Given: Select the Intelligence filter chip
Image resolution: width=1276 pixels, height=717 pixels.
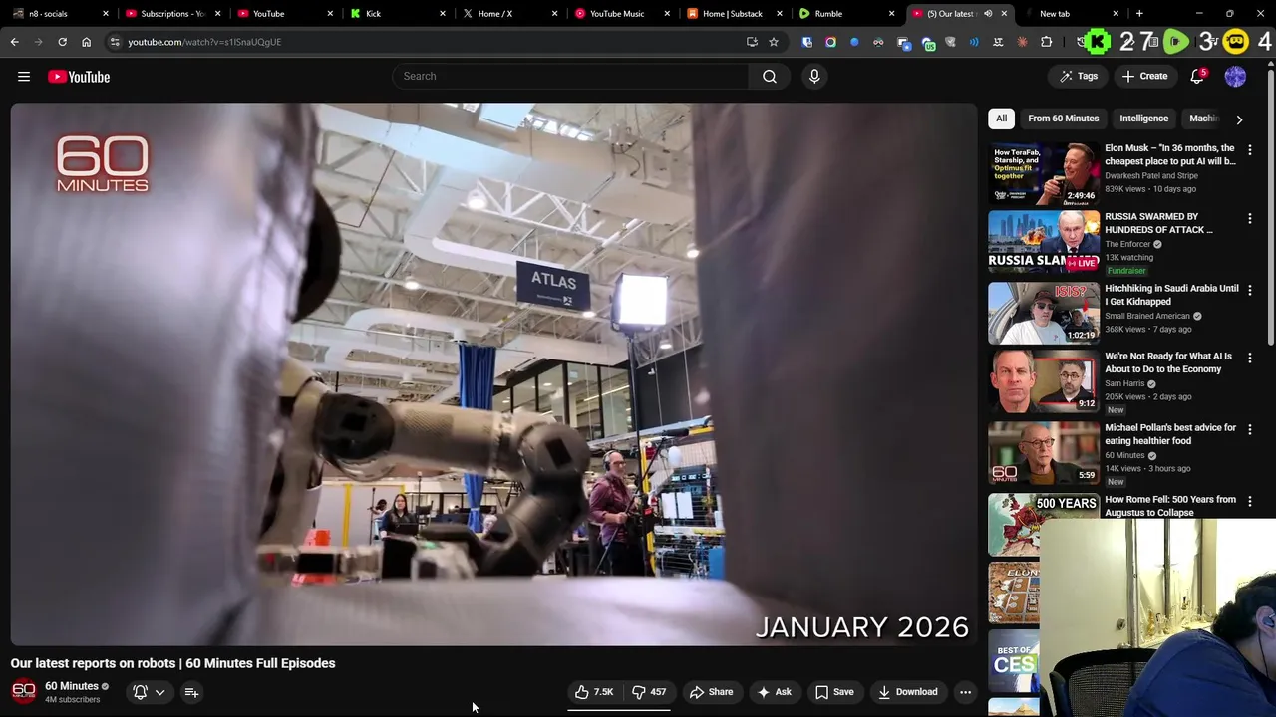Looking at the screenshot, I should [x=1143, y=119].
